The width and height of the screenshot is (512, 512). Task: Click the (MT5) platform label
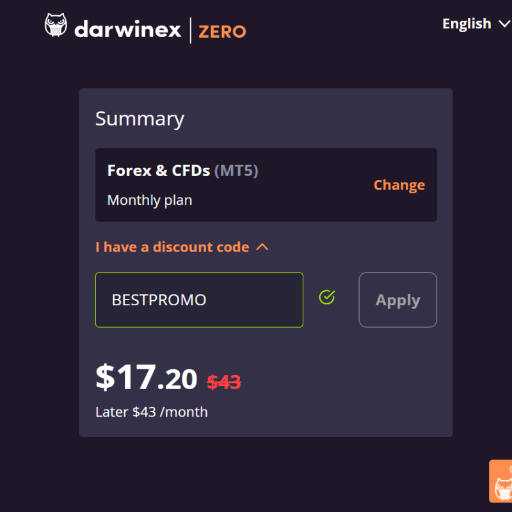tap(236, 170)
